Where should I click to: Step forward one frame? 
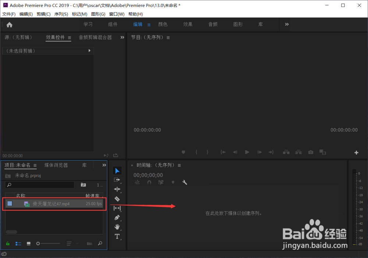pyautogui.click(x=259, y=152)
